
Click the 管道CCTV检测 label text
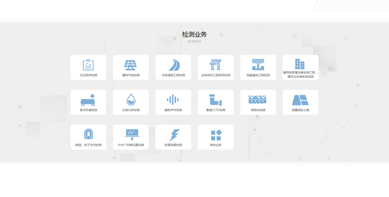coord(215,110)
